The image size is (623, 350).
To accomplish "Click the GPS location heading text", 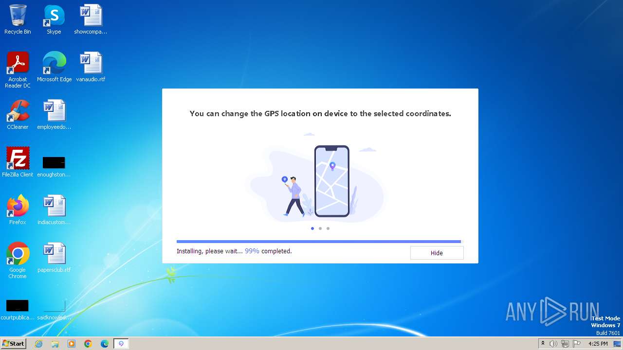I will tap(320, 113).
